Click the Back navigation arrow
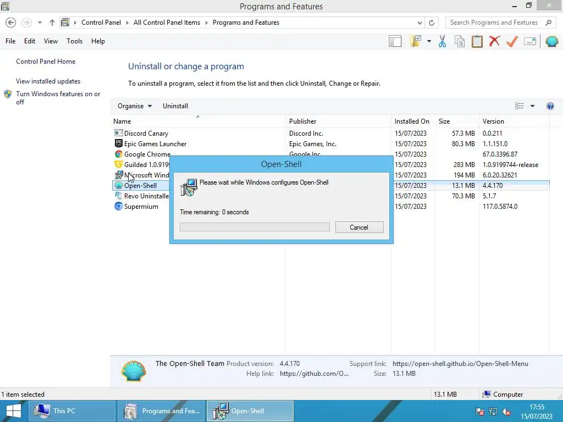563x422 pixels. tap(11, 23)
